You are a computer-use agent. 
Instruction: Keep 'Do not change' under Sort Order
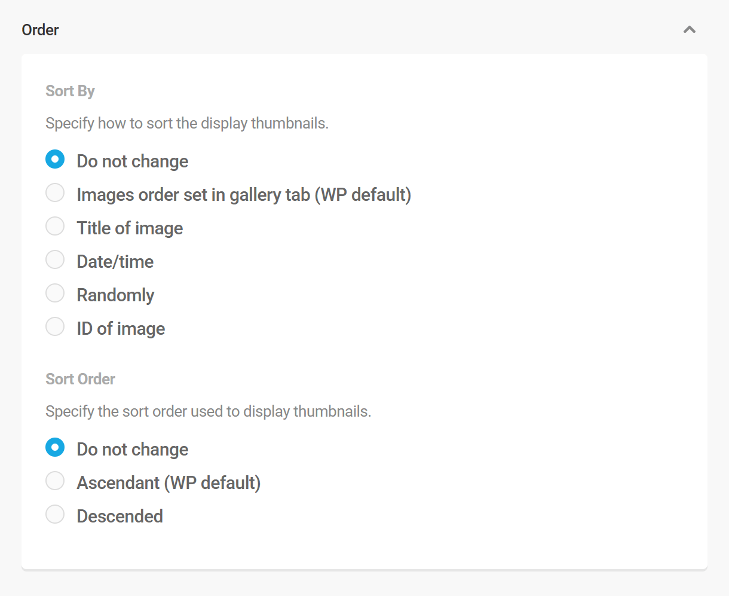[x=55, y=447]
